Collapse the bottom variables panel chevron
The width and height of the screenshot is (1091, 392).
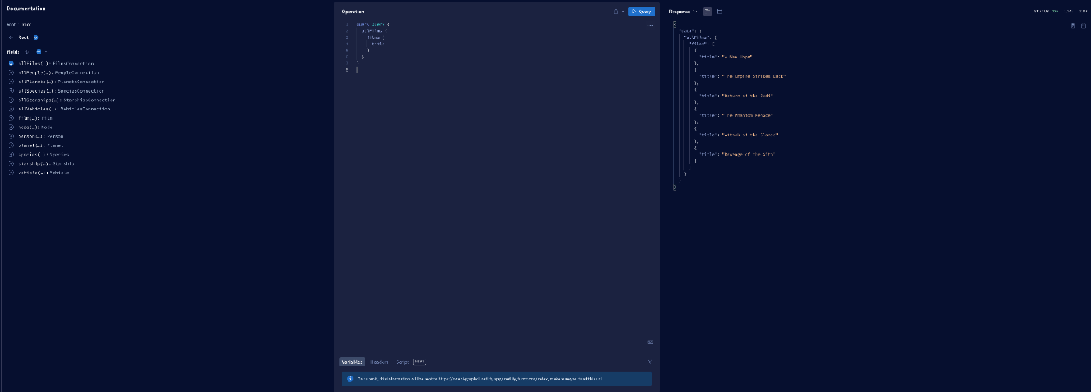650,362
